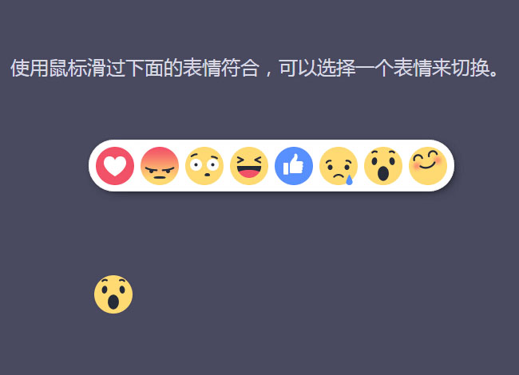Pick the blushing smiling emoji

[x=428, y=166]
